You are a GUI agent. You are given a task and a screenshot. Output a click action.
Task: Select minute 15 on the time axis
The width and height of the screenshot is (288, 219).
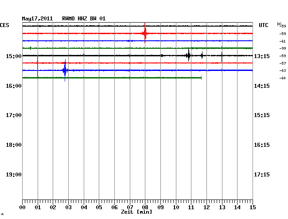click(x=253, y=207)
